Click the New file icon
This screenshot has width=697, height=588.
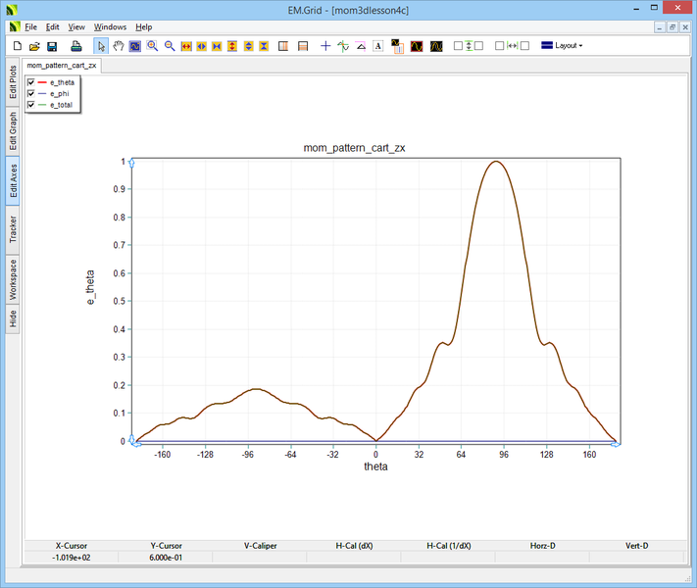click(17, 46)
